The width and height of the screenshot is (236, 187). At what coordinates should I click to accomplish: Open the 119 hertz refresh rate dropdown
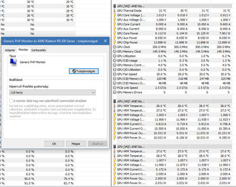click(53, 93)
